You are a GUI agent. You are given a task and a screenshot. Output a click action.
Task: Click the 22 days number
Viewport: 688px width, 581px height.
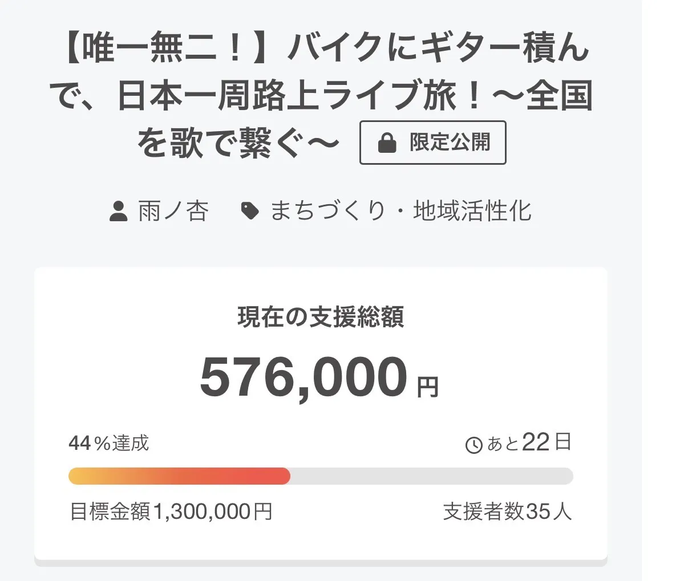tap(536, 442)
